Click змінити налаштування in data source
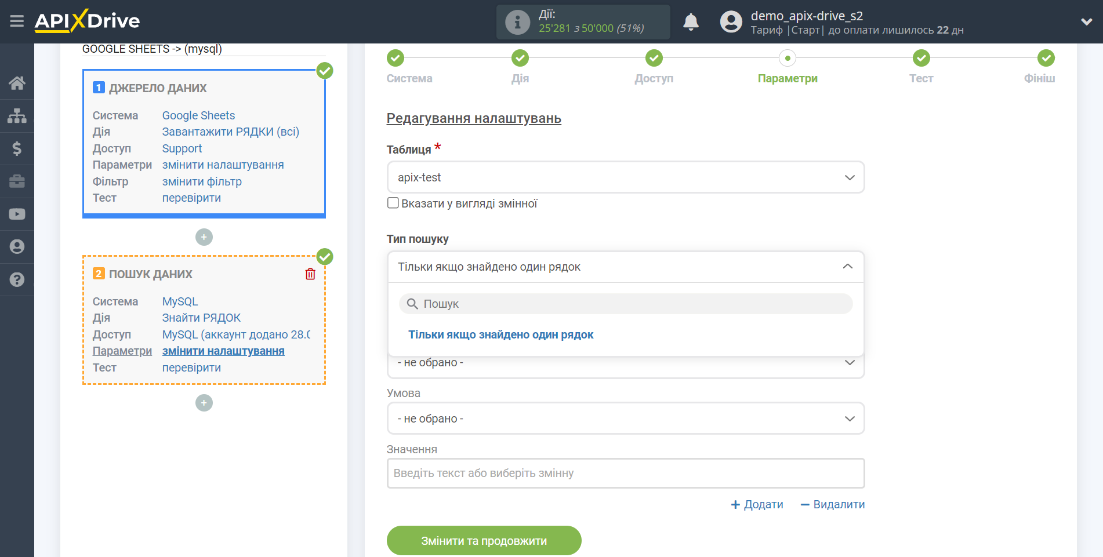This screenshot has height=557, width=1103. pos(223,165)
